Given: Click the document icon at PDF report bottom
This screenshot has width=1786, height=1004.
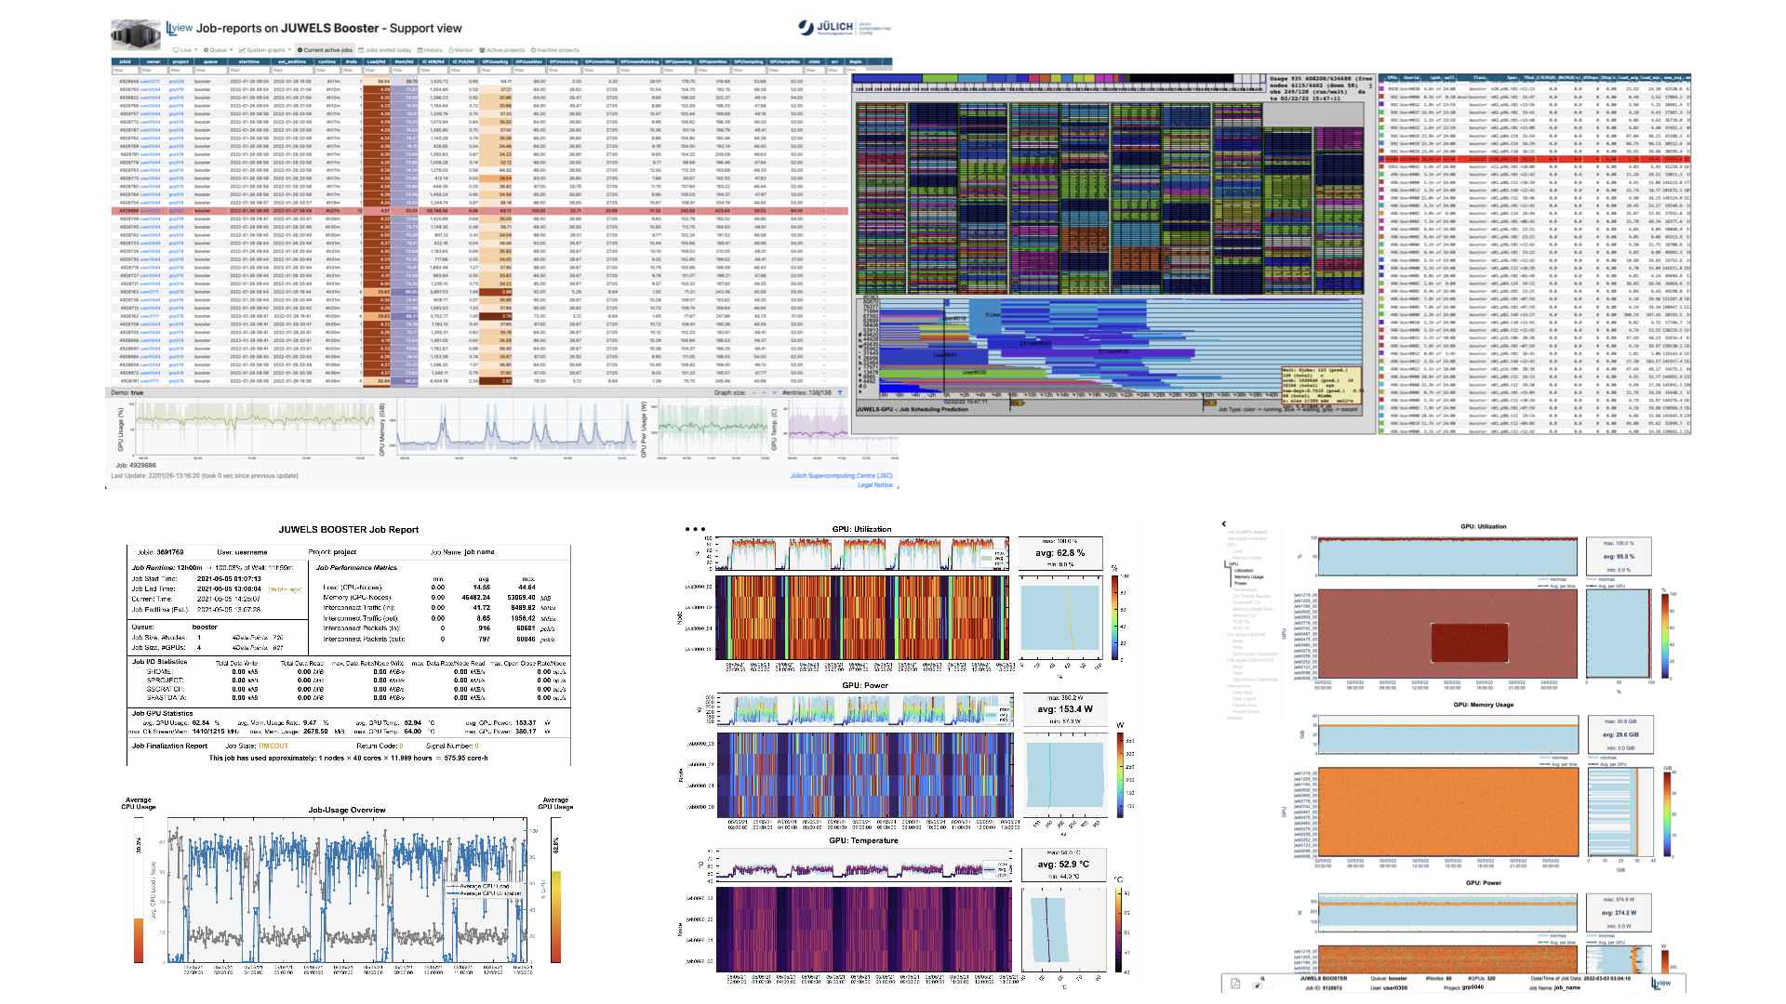Looking at the screenshot, I should pyautogui.click(x=1235, y=984).
